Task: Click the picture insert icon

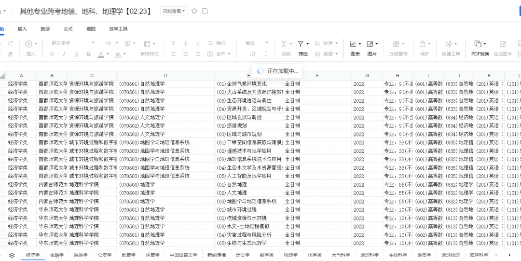Action: point(370,43)
